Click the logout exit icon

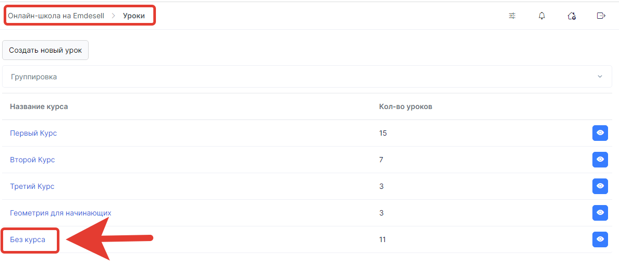[601, 16]
